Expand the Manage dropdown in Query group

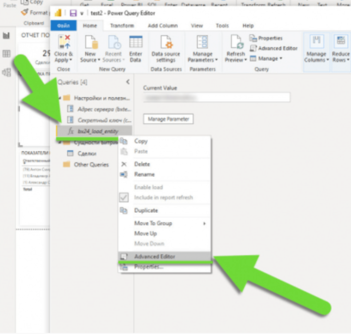(x=266, y=59)
